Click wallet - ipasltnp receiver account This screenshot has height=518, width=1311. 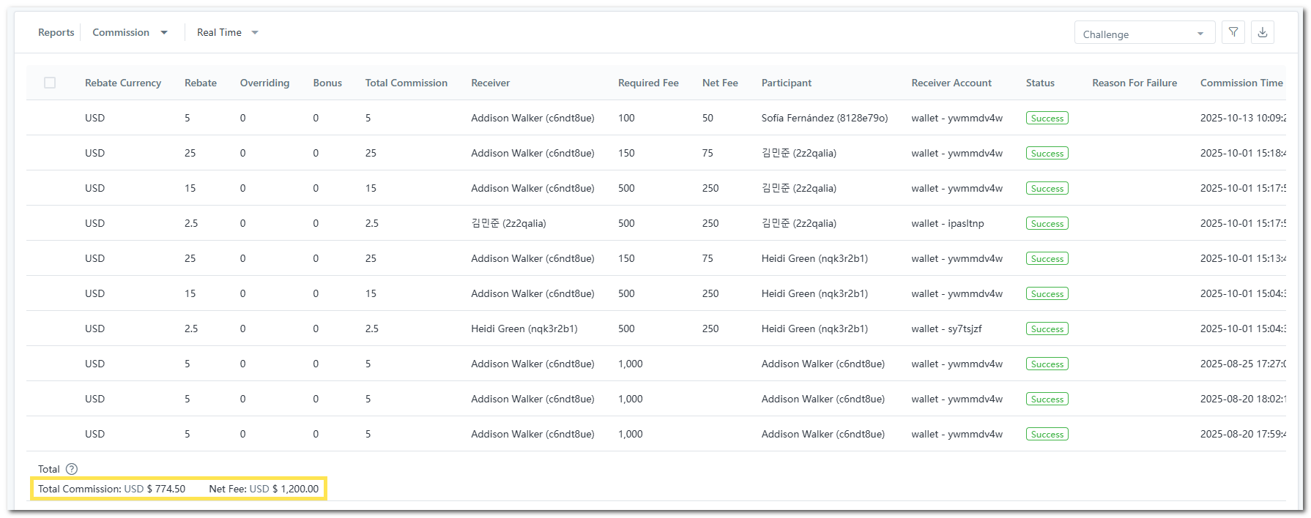(x=947, y=223)
